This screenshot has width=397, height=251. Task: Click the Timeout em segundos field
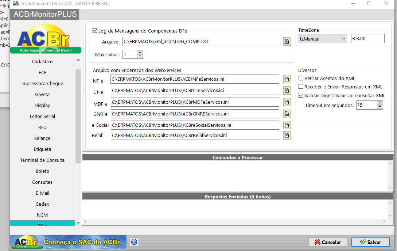[x=367, y=105]
